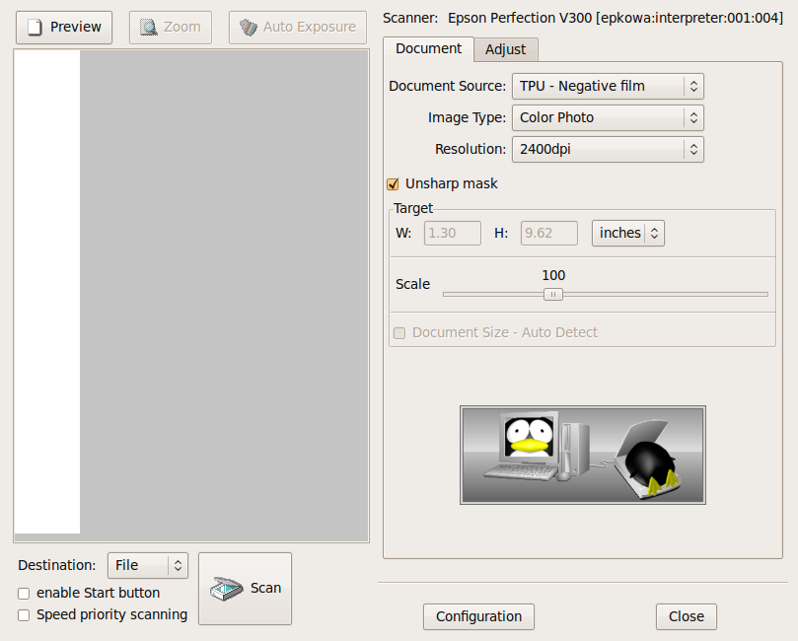798x641 pixels.
Task: Open the inches unit dropdown
Action: (628, 234)
